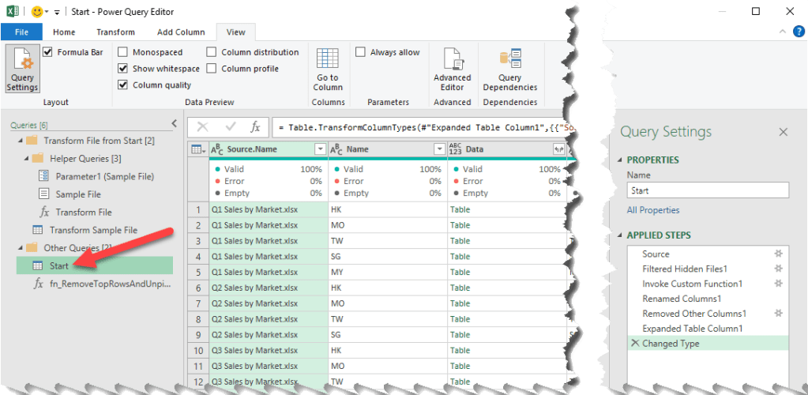Click gear icon next to Source step
This screenshot has height=395, width=808.
click(x=778, y=254)
